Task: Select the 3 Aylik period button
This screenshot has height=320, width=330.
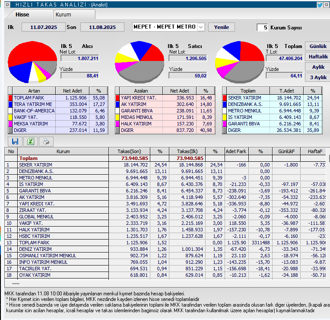Action: click(318, 77)
